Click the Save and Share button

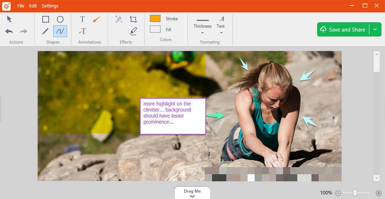tap(343, 30)
